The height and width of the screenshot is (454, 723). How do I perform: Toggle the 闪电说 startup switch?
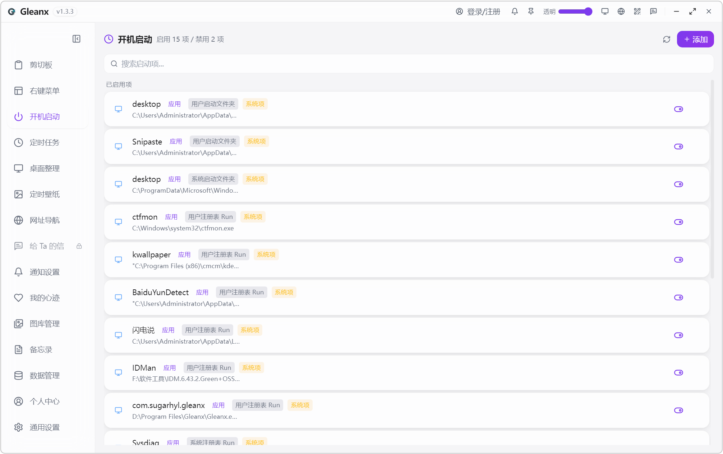coord(678,335)
